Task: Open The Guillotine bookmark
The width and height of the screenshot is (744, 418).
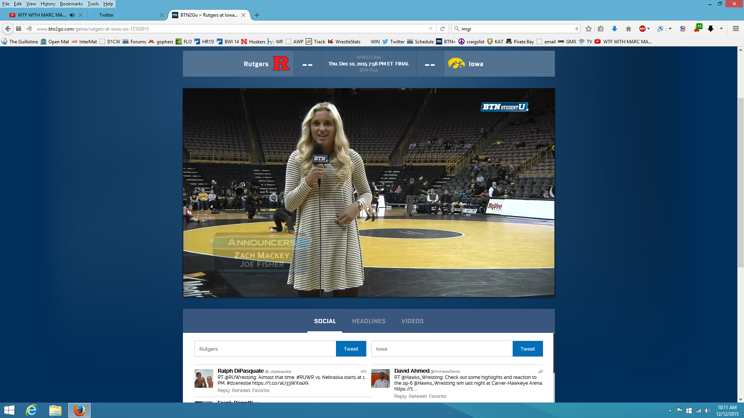Action: (x=20, y=41)
